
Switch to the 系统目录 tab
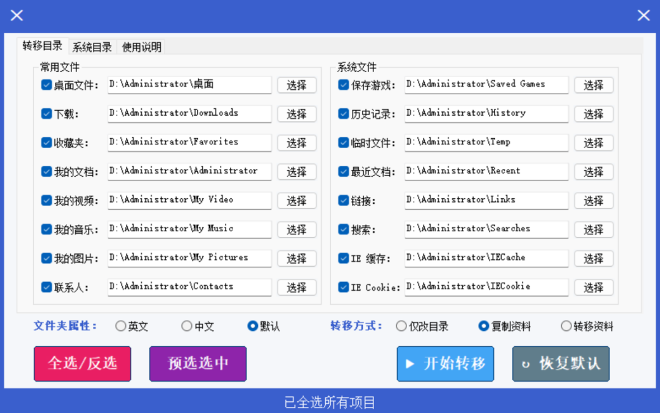(92, 47)
